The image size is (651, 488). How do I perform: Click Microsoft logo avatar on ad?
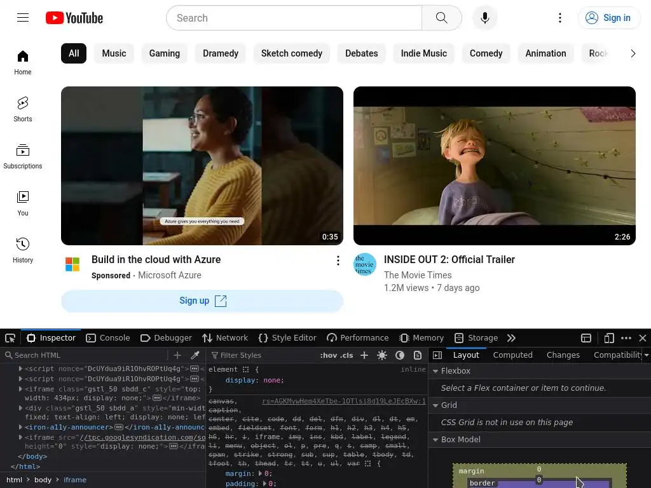point(72,264)
